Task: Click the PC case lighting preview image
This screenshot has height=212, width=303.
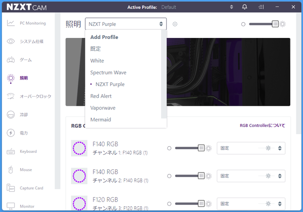Action: click(228, 72)
